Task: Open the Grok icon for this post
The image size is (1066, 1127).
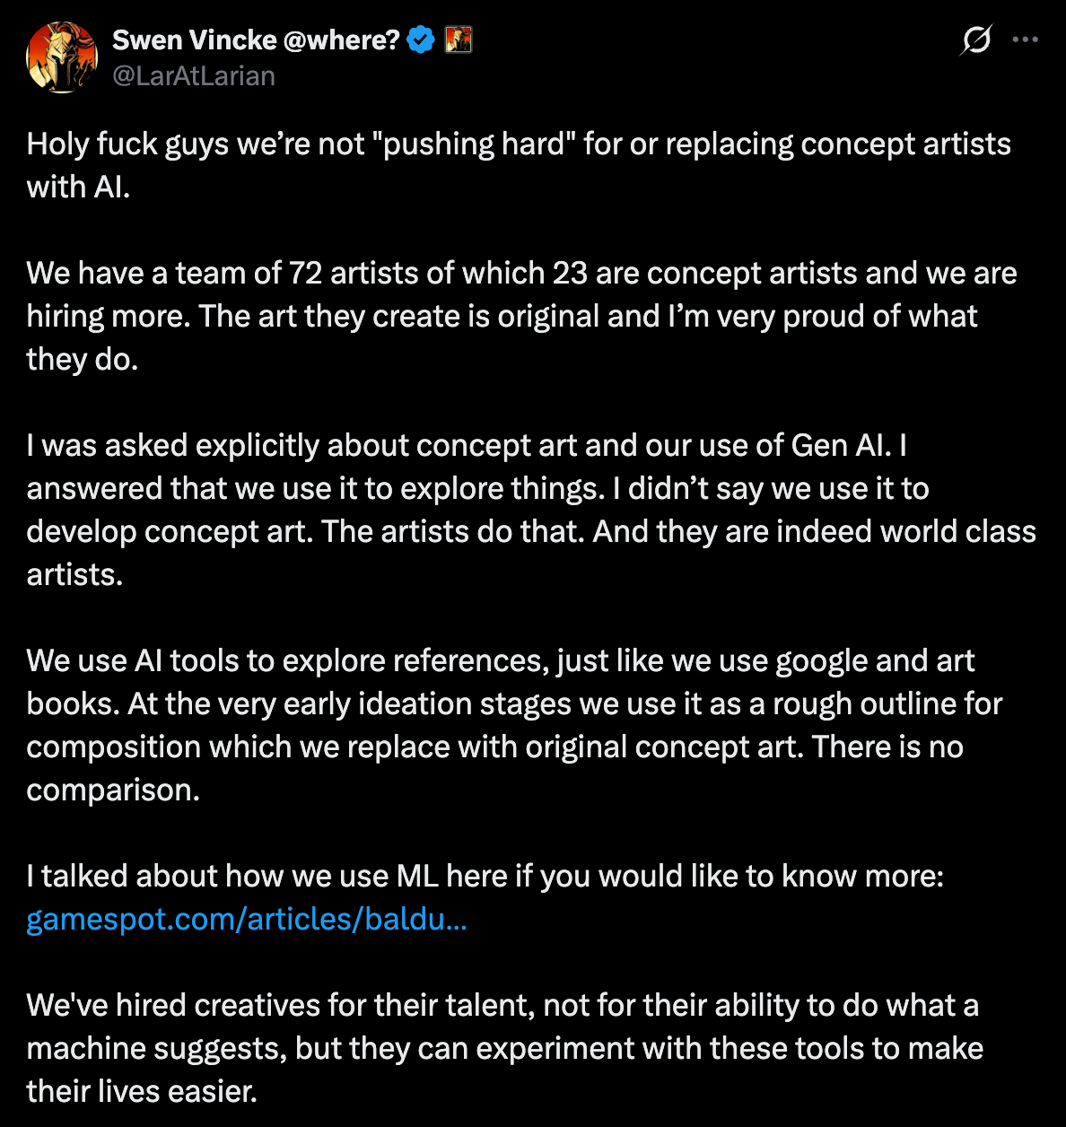Action: (x=975, y=40)
